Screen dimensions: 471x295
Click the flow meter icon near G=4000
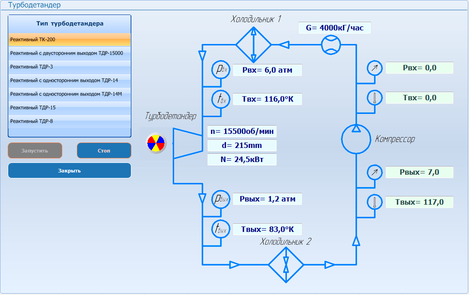pyautogui.click(x=331, y=45)
